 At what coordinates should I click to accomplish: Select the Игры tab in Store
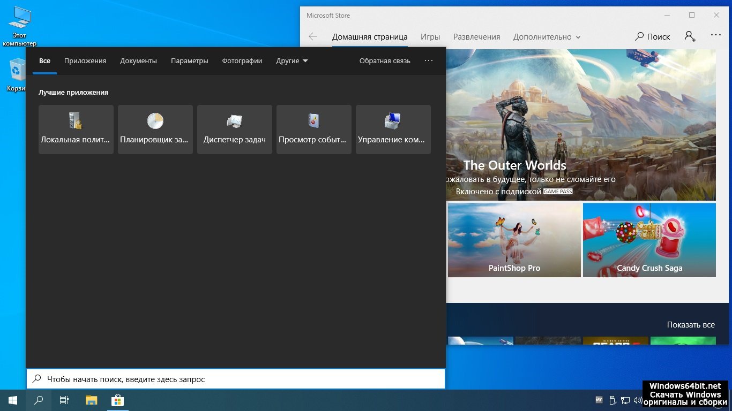click(x=430, y=37)
